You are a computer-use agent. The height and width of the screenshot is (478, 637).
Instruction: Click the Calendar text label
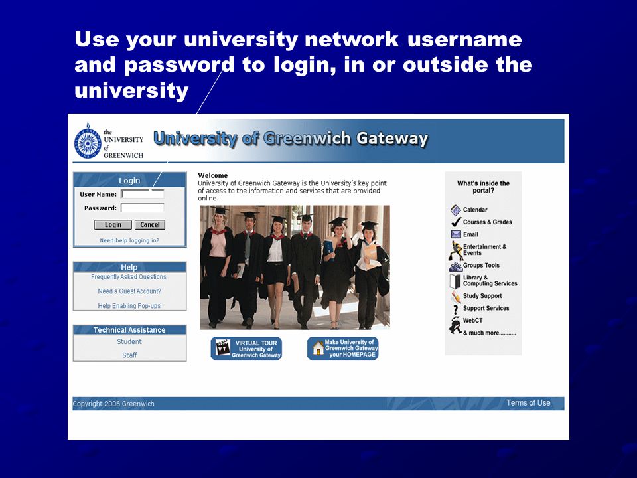coord(475,210)
